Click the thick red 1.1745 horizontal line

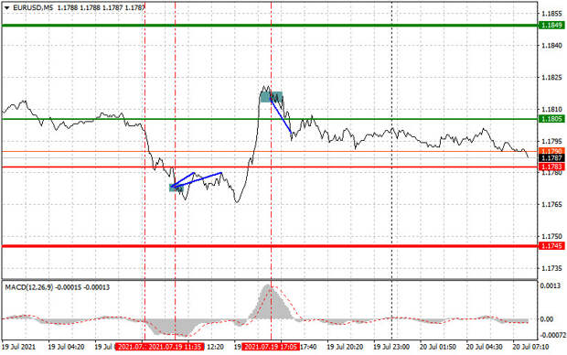pyautogui.click(x=270, y=246)
